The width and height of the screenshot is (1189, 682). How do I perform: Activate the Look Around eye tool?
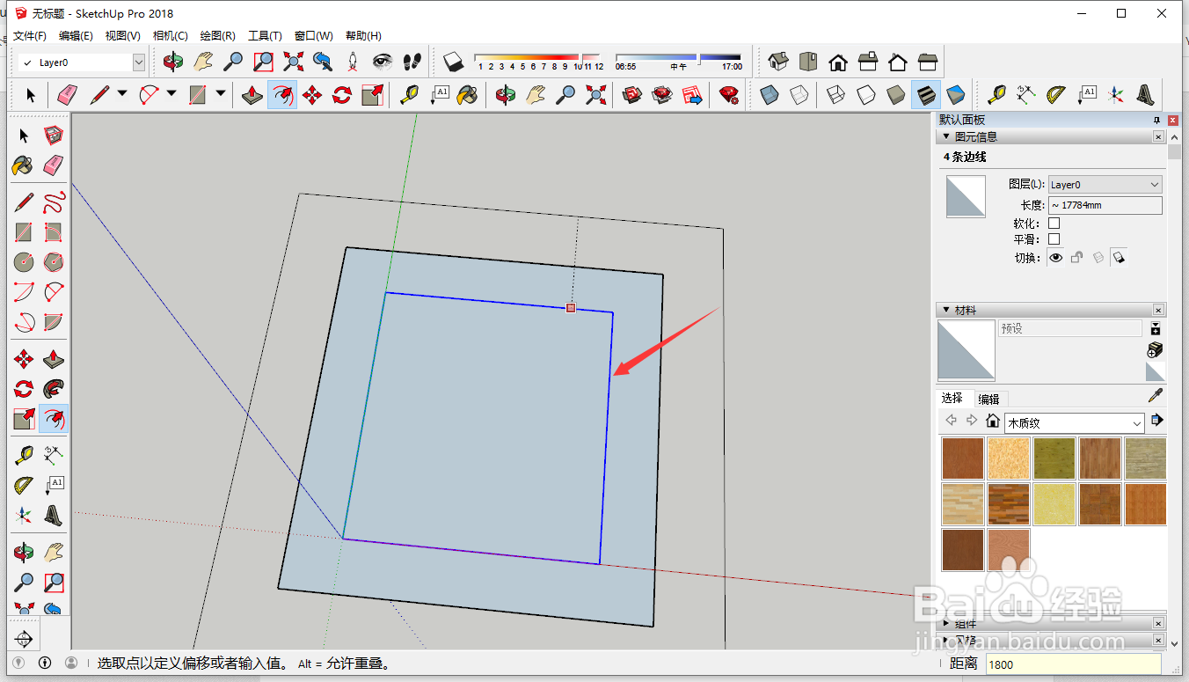coord(383,62)
